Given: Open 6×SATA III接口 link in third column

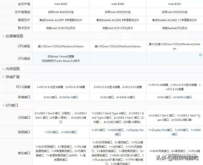Looking at the screenshot, I should coord(183,97).
